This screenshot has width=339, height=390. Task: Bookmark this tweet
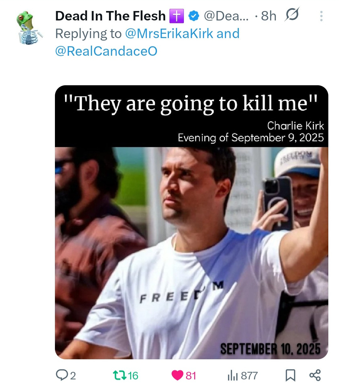pyautogui.click(x=290, y=375)
